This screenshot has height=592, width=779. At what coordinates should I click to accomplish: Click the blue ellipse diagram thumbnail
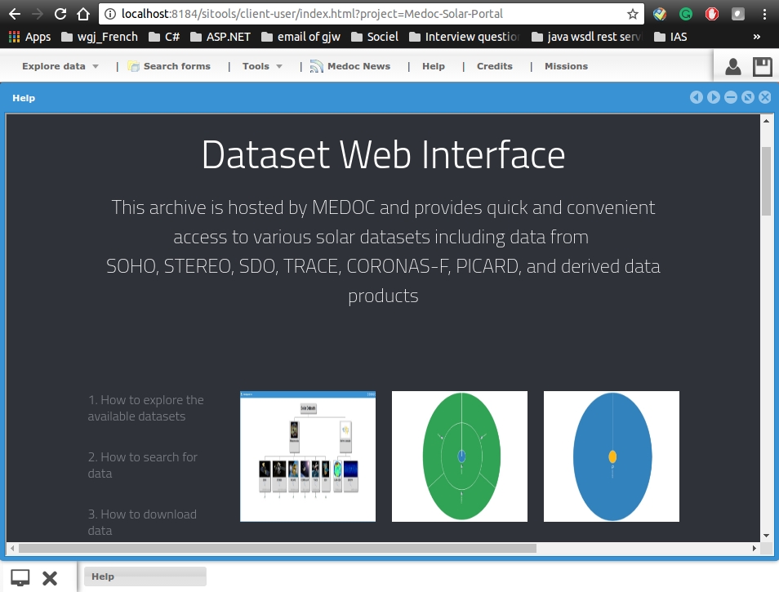click(612, 456)
